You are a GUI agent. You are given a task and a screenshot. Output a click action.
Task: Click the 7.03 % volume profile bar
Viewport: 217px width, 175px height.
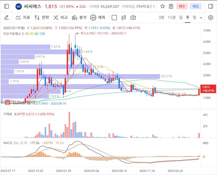point(25,96)
